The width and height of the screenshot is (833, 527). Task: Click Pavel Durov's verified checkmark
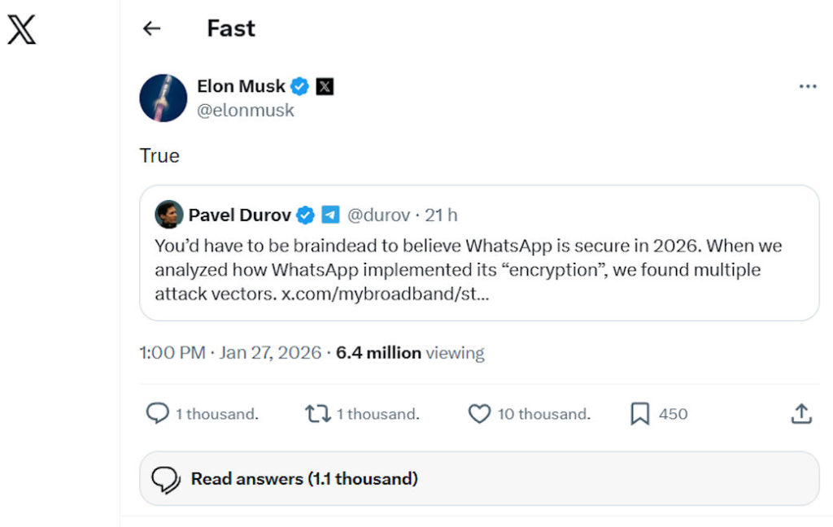coord(305,215)
